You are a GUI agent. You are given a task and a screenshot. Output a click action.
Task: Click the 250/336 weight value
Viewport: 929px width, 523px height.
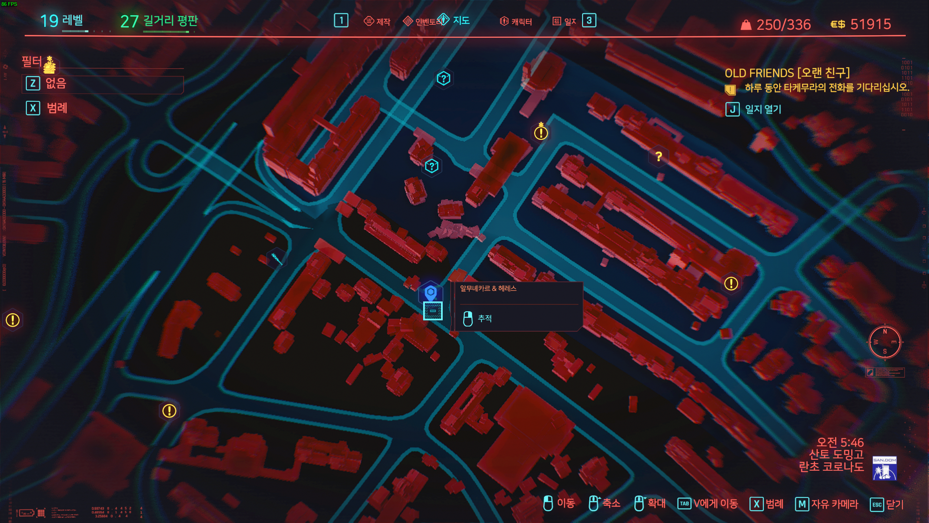(783, 25)
